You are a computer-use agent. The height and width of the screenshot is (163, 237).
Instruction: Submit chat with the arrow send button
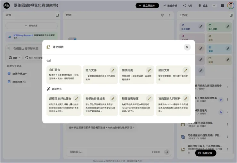(x=167, y=152)
